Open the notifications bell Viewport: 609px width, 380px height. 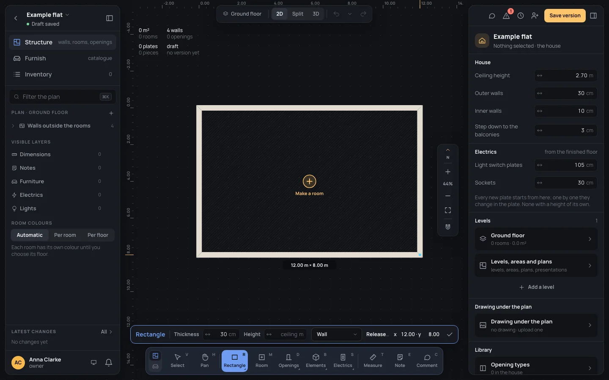pyautogui.click(x=109, y=362)
